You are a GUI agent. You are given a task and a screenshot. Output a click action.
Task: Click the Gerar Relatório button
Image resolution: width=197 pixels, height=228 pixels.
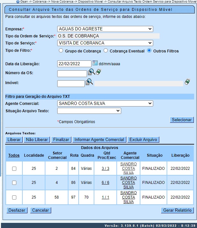tap(177, 210)
